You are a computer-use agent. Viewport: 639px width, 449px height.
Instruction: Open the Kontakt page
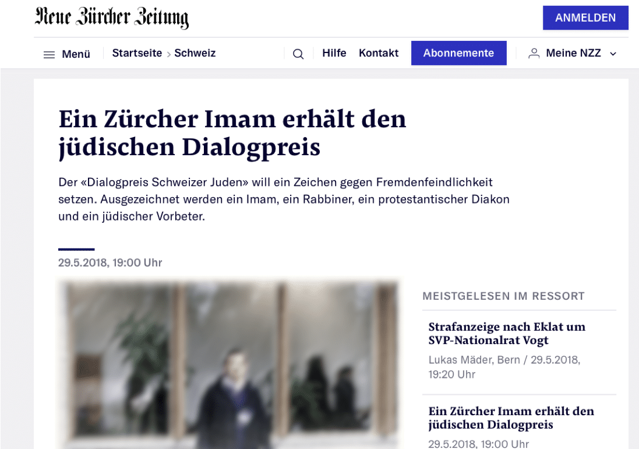[x=379, y=53]
